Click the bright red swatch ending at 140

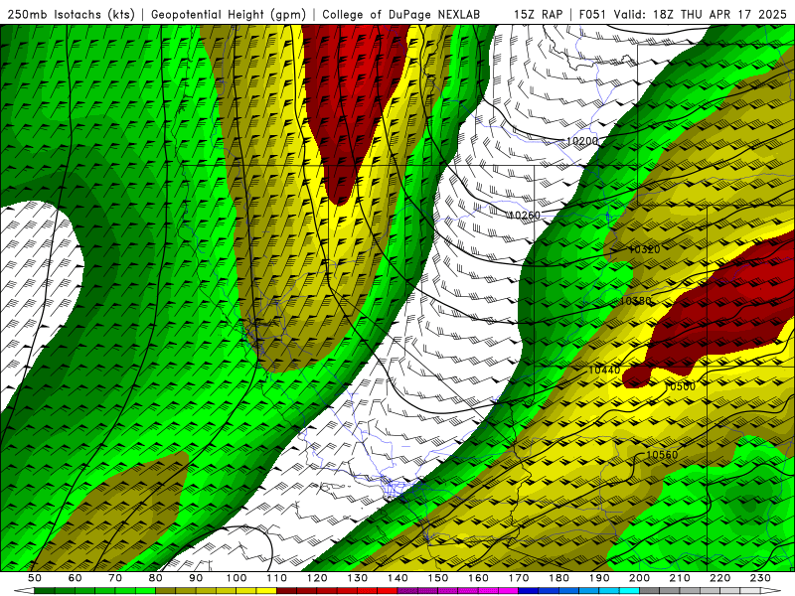pyautogui.click(x=388, y=591)
